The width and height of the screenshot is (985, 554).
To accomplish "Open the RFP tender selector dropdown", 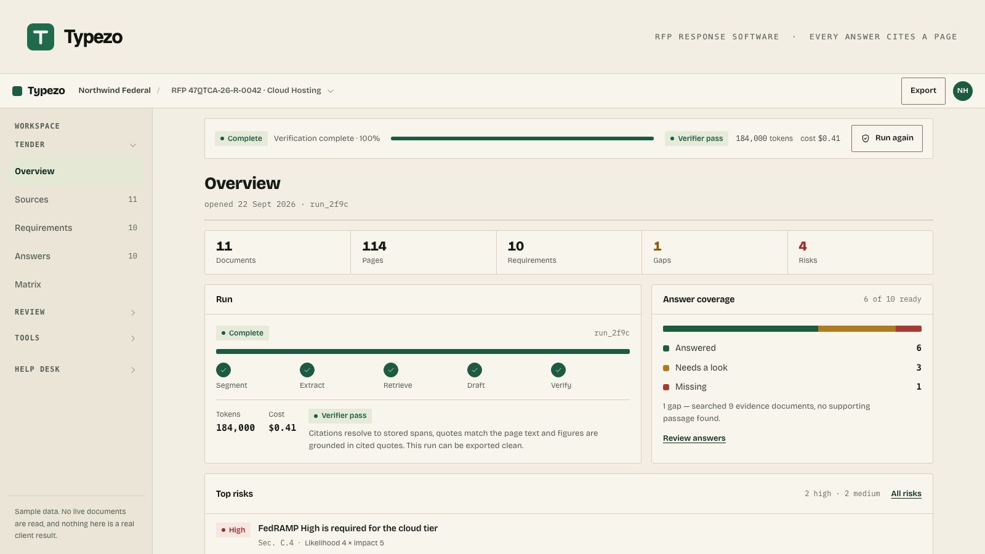I will pos(252,90).
